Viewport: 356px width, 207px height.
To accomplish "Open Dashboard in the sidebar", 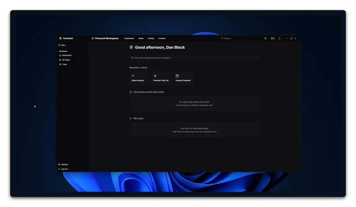I will [66, 55].
